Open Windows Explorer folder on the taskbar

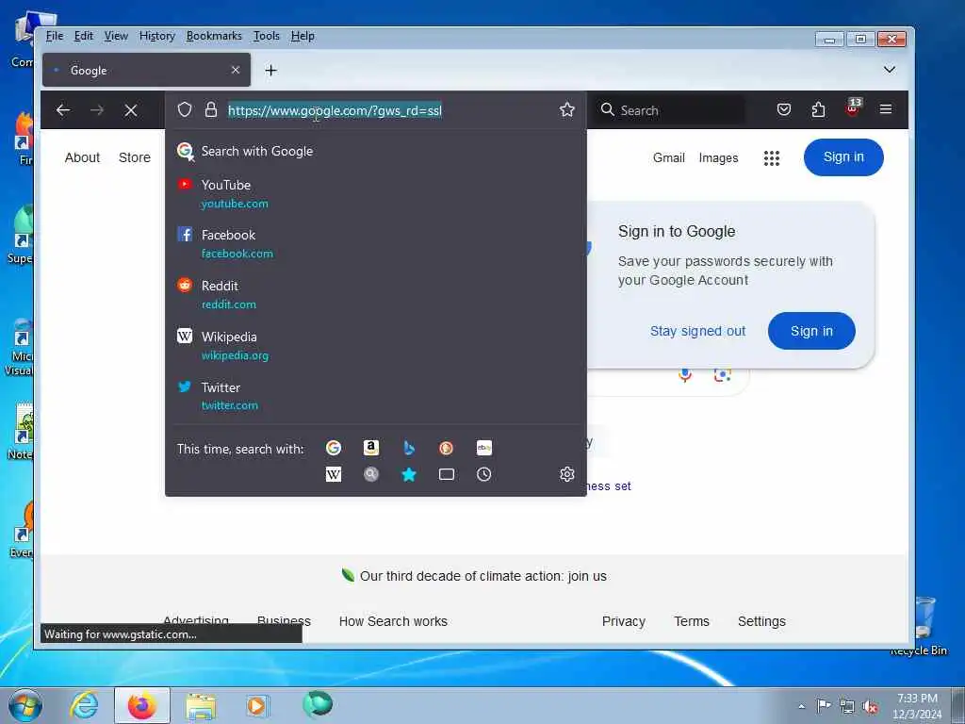click(x=201, y=706)
